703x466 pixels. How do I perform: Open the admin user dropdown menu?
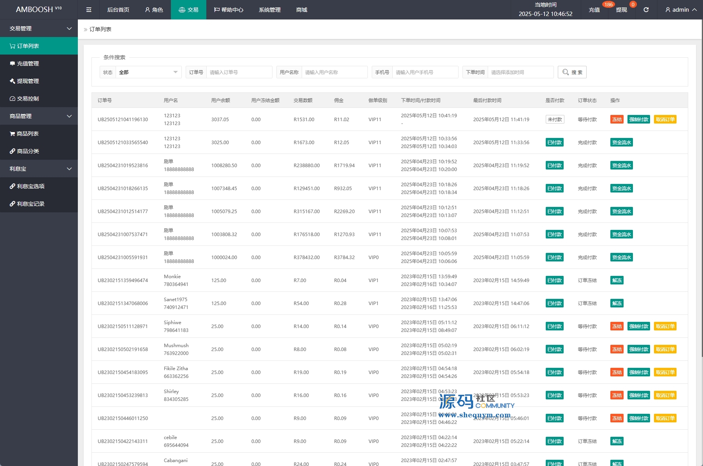[x=680, y=10]
